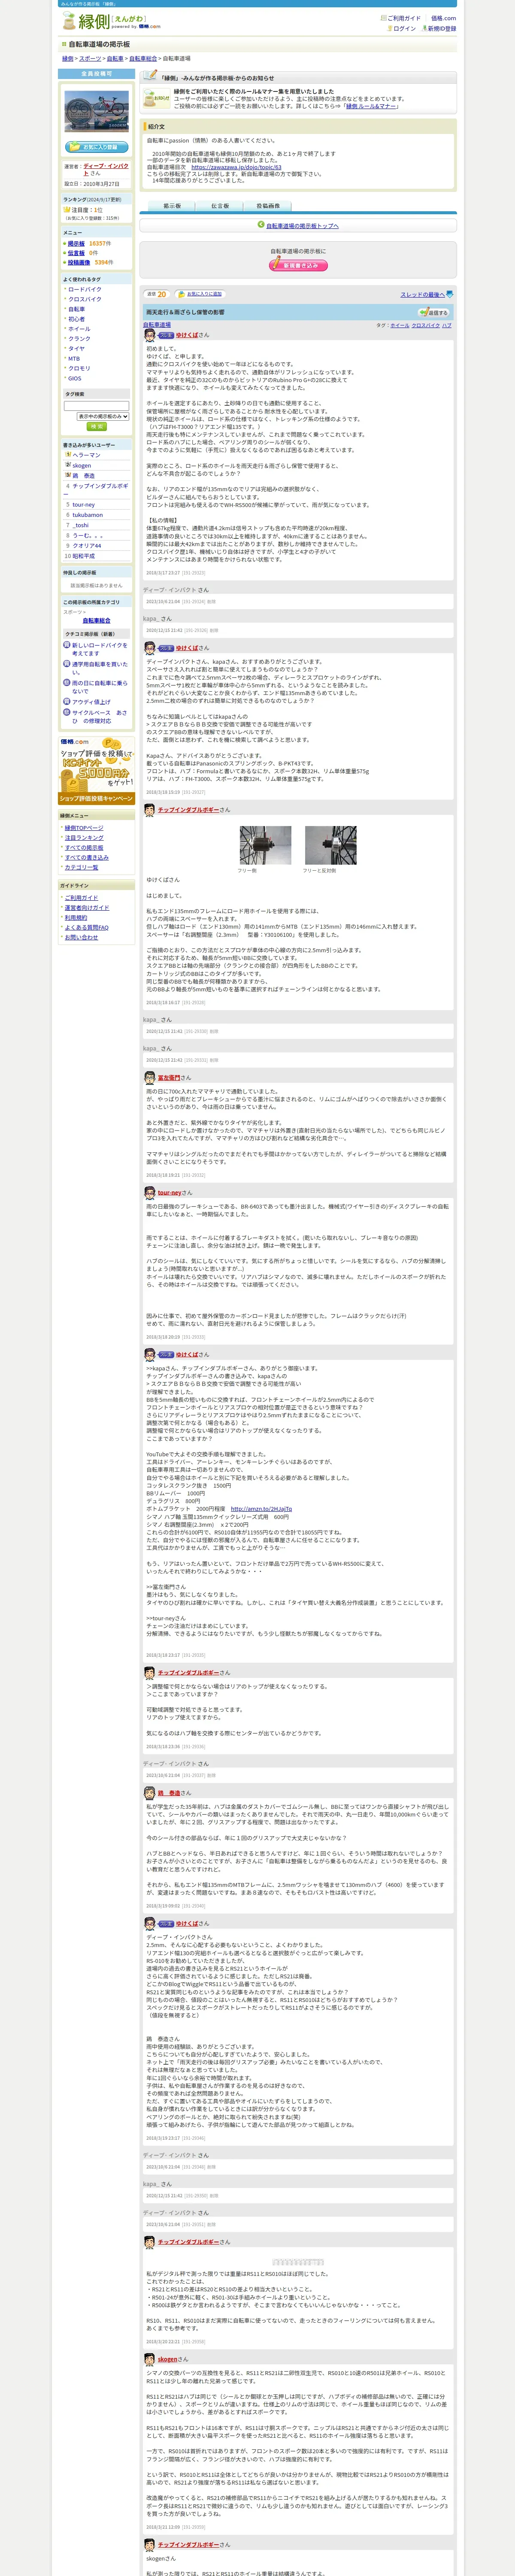Open 縁側TOPページ menu link
Screen dimensions: 515x2576
coord(84,828)
